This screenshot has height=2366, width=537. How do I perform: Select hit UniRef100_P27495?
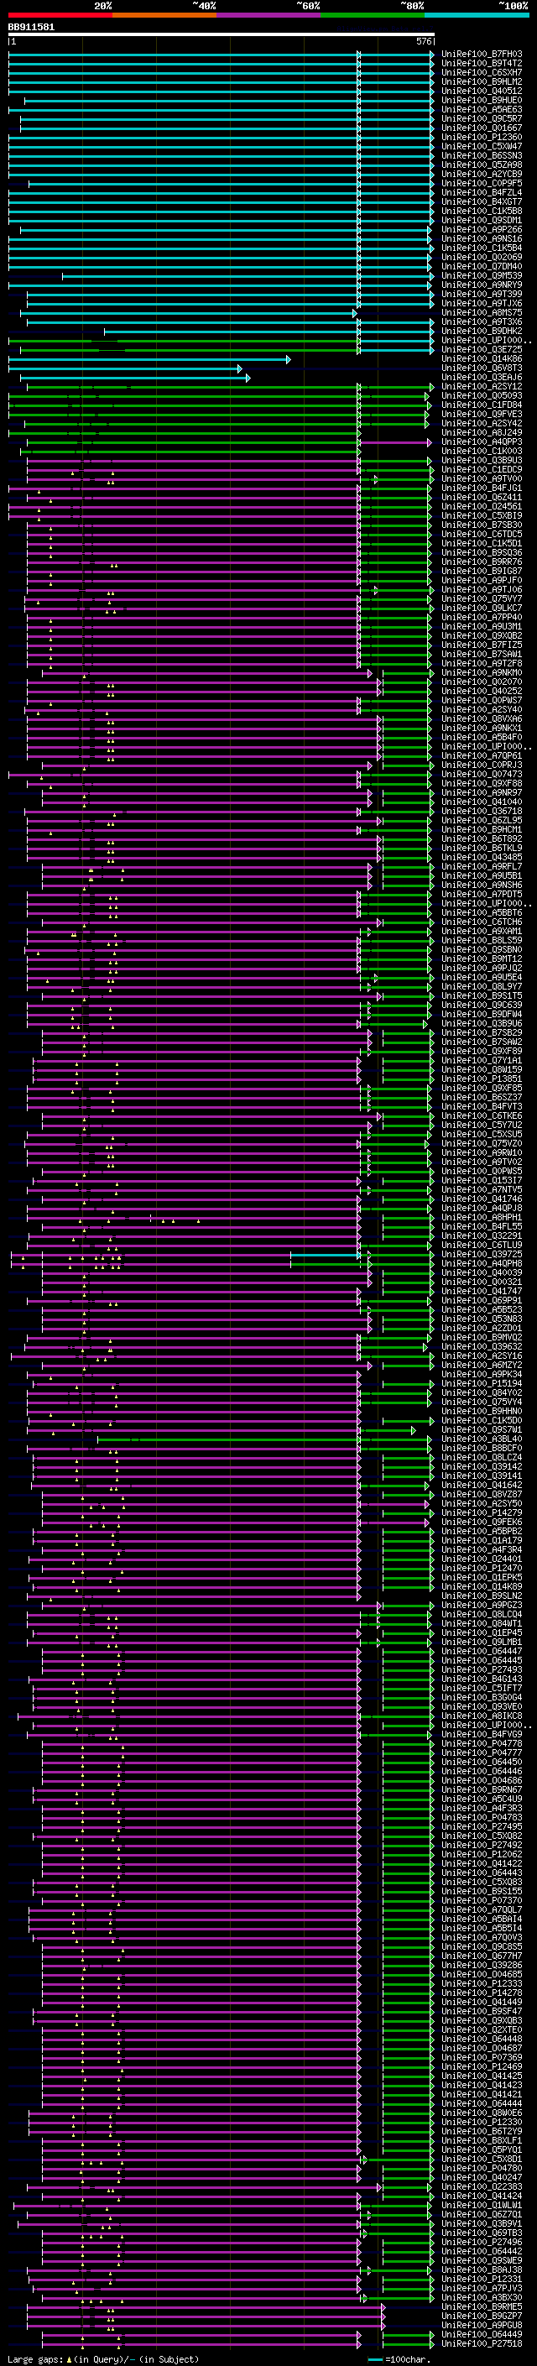482,1826
